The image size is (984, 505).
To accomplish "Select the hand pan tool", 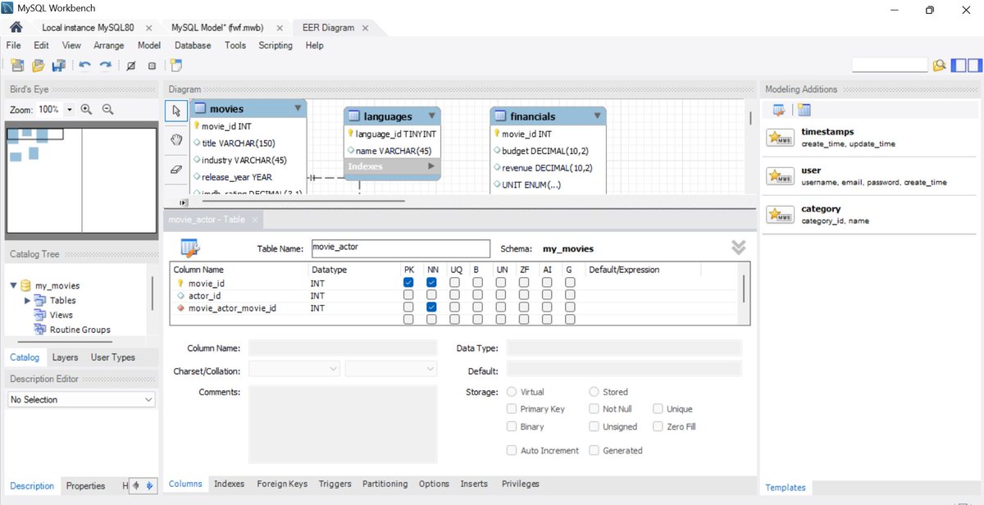I will click(176, 140).
